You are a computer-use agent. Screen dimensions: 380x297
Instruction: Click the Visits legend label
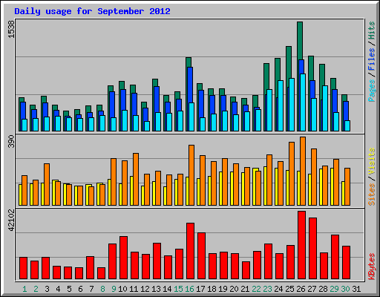(372, 162)
